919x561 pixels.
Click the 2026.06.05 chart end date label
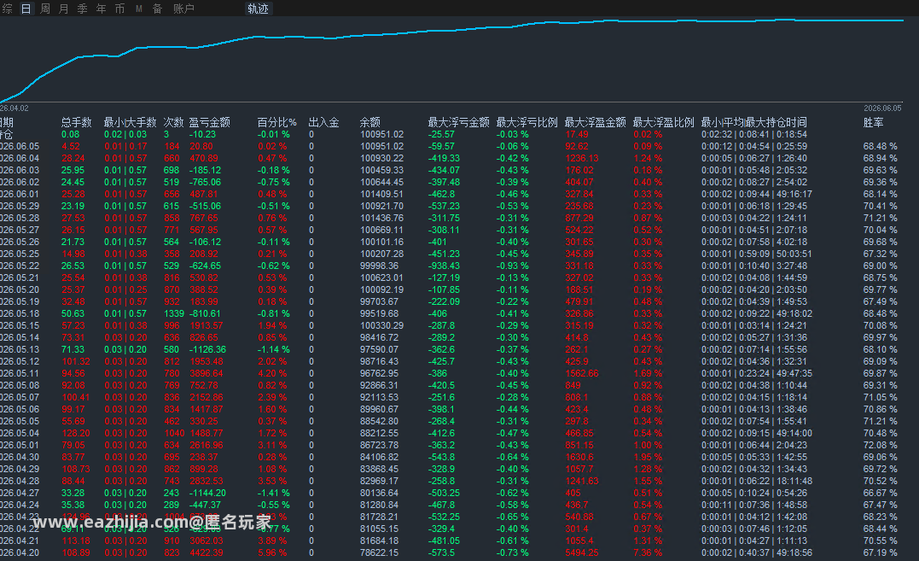point(882,108)
